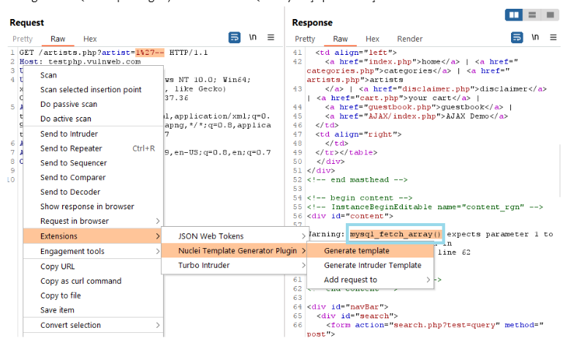
Task: Toggle word wrap icon in Request panel
Action: 235,37
